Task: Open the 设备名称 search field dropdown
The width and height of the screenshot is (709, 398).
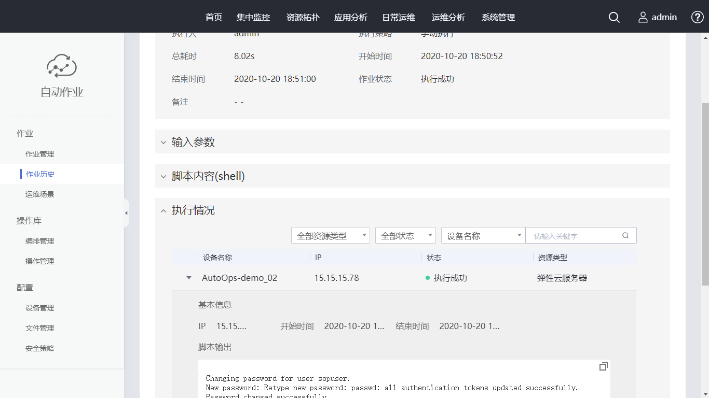Action: pyautogui.click(x=483, y=235)
